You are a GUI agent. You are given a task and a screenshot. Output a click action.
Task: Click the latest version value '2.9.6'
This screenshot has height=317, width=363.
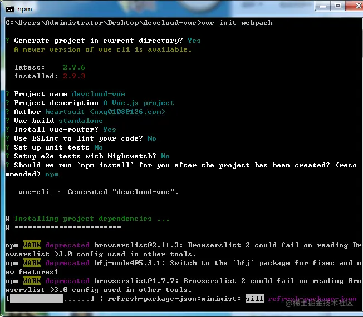point(74,67)
